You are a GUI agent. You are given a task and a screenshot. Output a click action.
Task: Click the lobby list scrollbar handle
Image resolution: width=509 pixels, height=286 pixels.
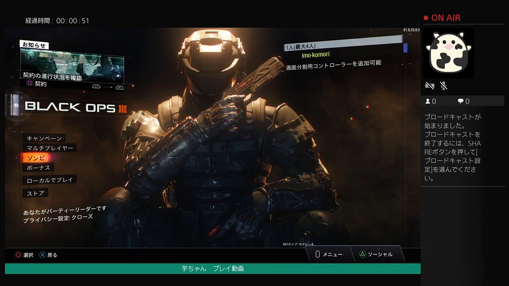(x=405, y=48)
